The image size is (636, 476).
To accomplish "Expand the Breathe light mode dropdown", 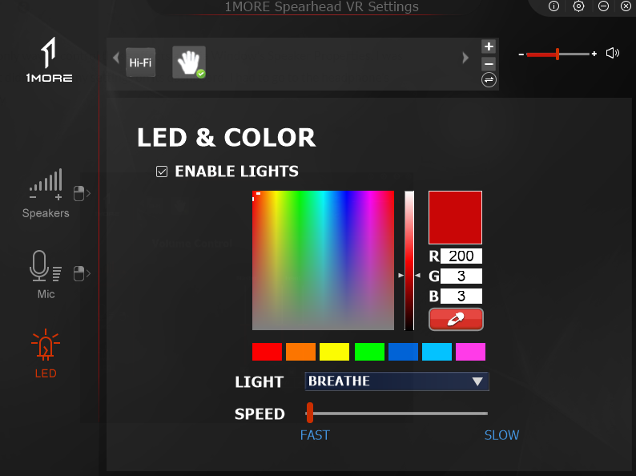I will (x=396, y=381).
